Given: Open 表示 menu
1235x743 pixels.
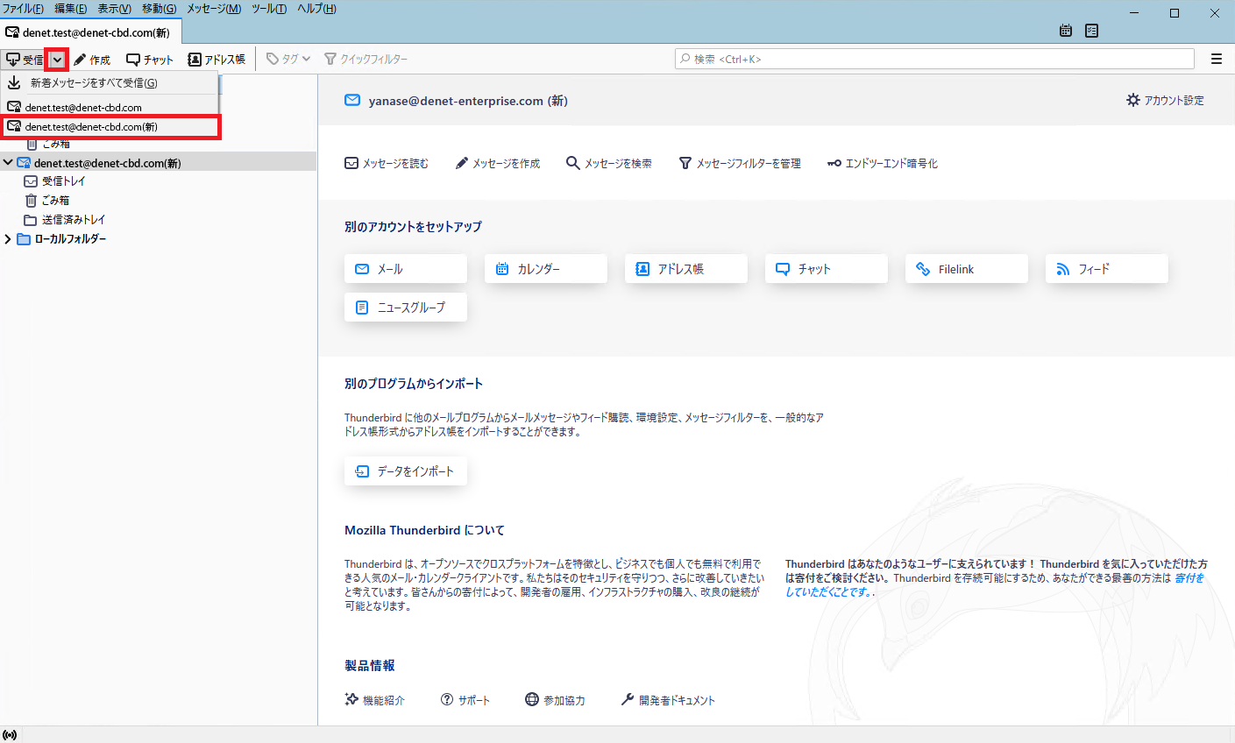Looking at the screenshot, I should (114, 9).
